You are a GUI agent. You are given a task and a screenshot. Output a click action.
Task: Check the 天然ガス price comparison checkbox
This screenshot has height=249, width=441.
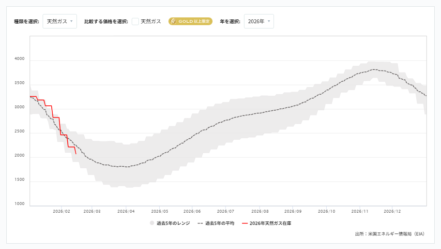click(135, 21)
